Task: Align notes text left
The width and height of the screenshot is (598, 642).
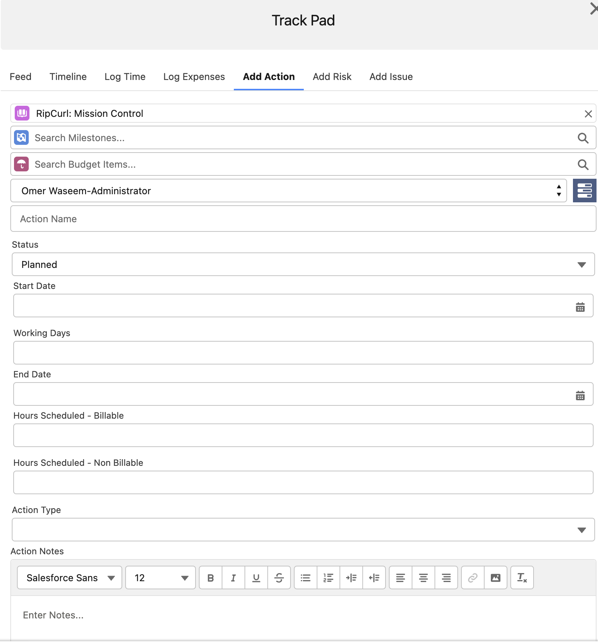Action: click(401, 578)
